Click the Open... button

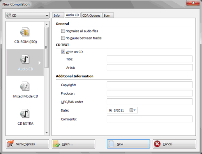click(73, 144)
